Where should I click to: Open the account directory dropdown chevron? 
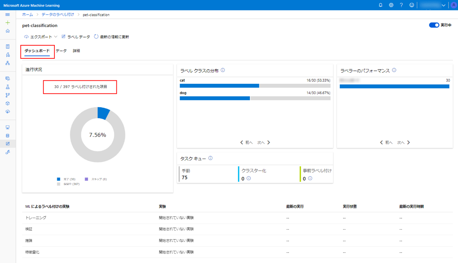point(443,5)
